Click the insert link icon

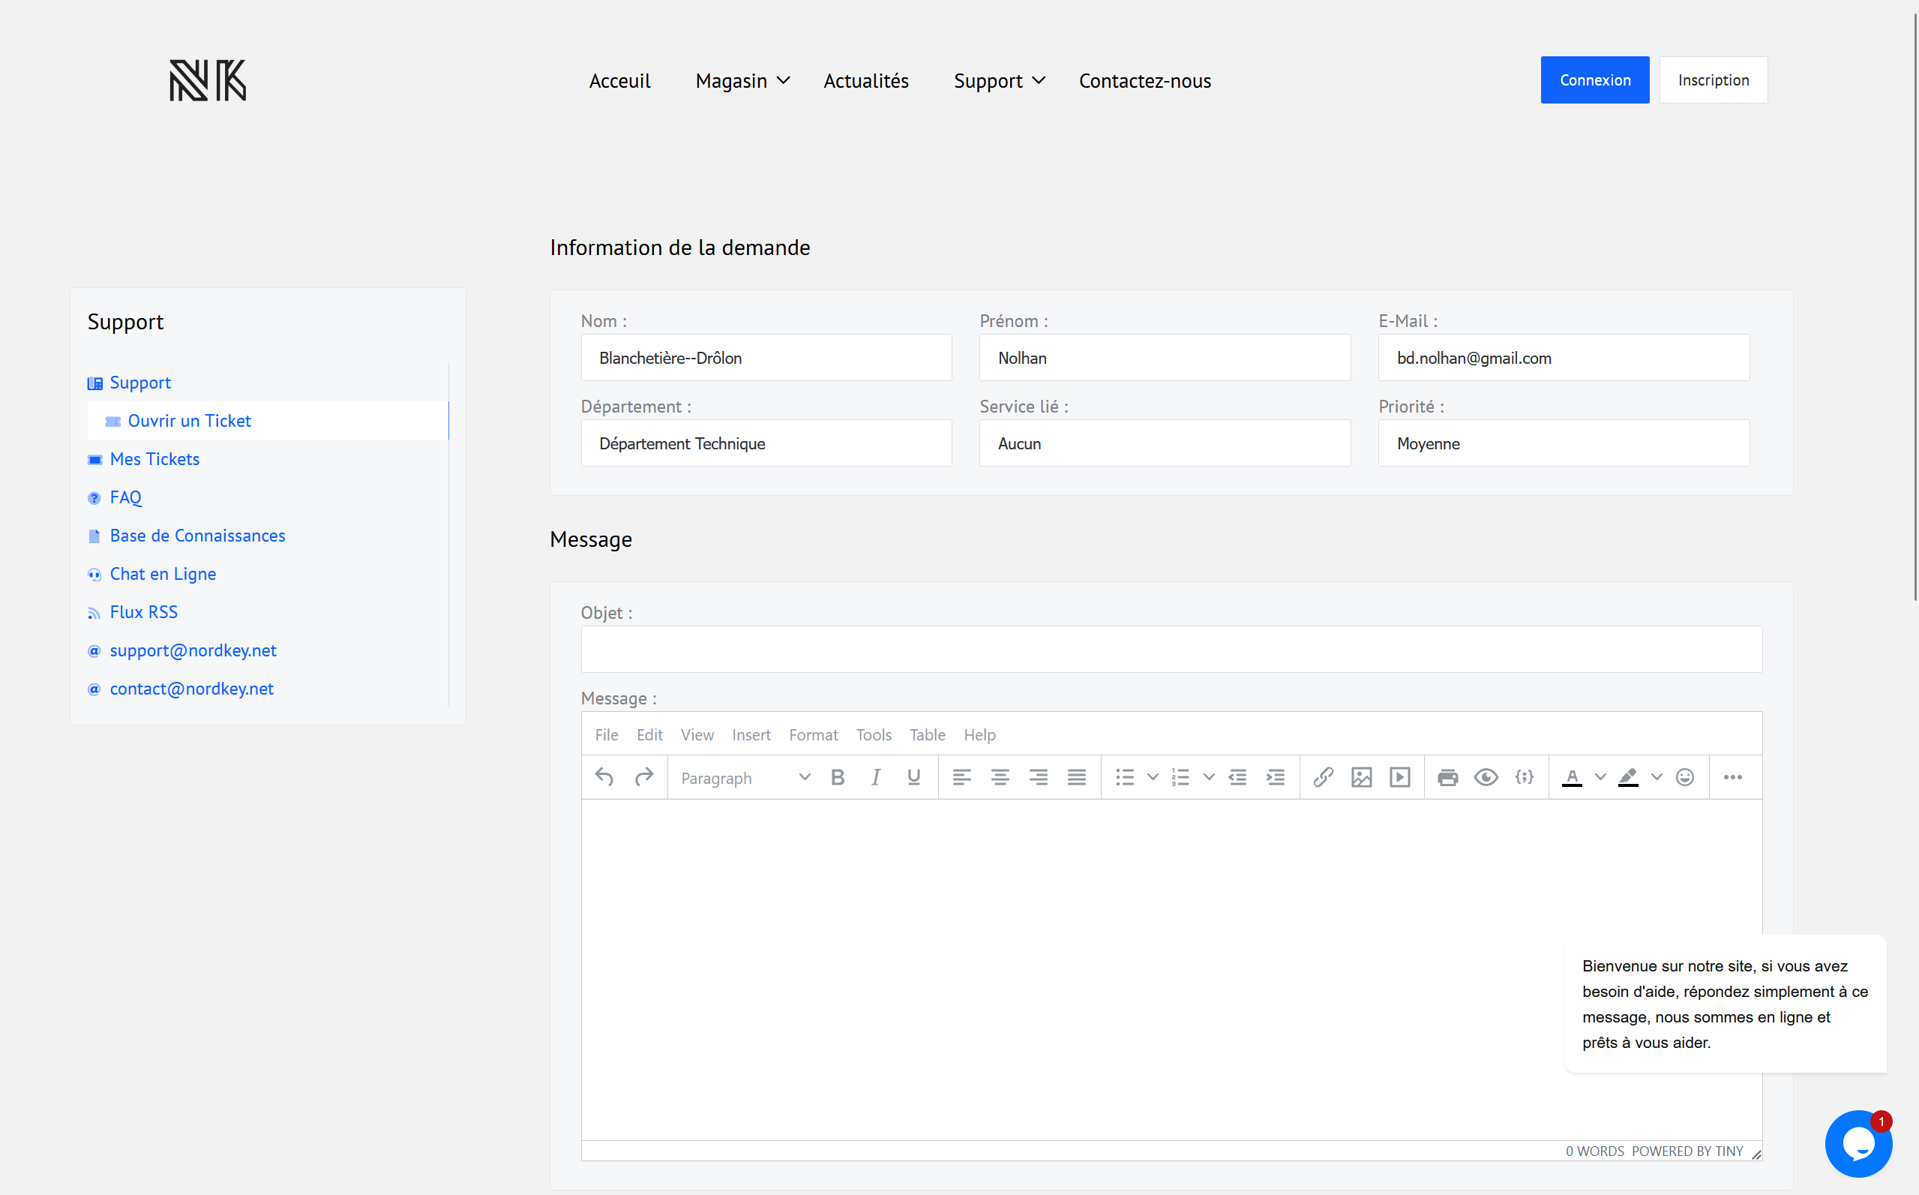point(1324,778)
